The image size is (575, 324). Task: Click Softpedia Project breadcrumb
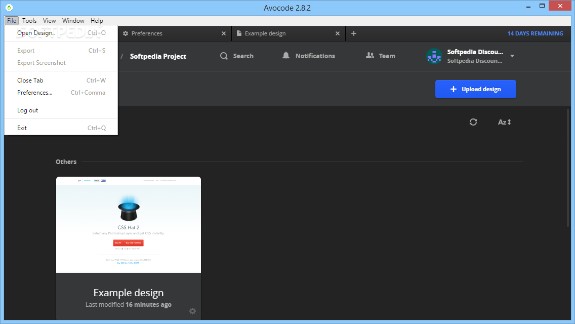[x=158, y=56]
